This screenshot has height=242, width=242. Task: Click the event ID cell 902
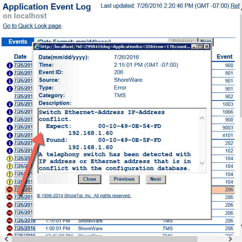tap(229, 96)
